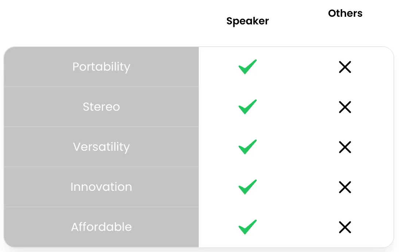Select the X mark in Versatility row

[x=345, y=147]
